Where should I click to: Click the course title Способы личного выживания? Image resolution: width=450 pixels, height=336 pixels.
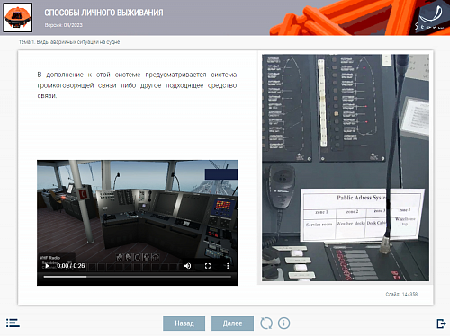tap(103, 13)
